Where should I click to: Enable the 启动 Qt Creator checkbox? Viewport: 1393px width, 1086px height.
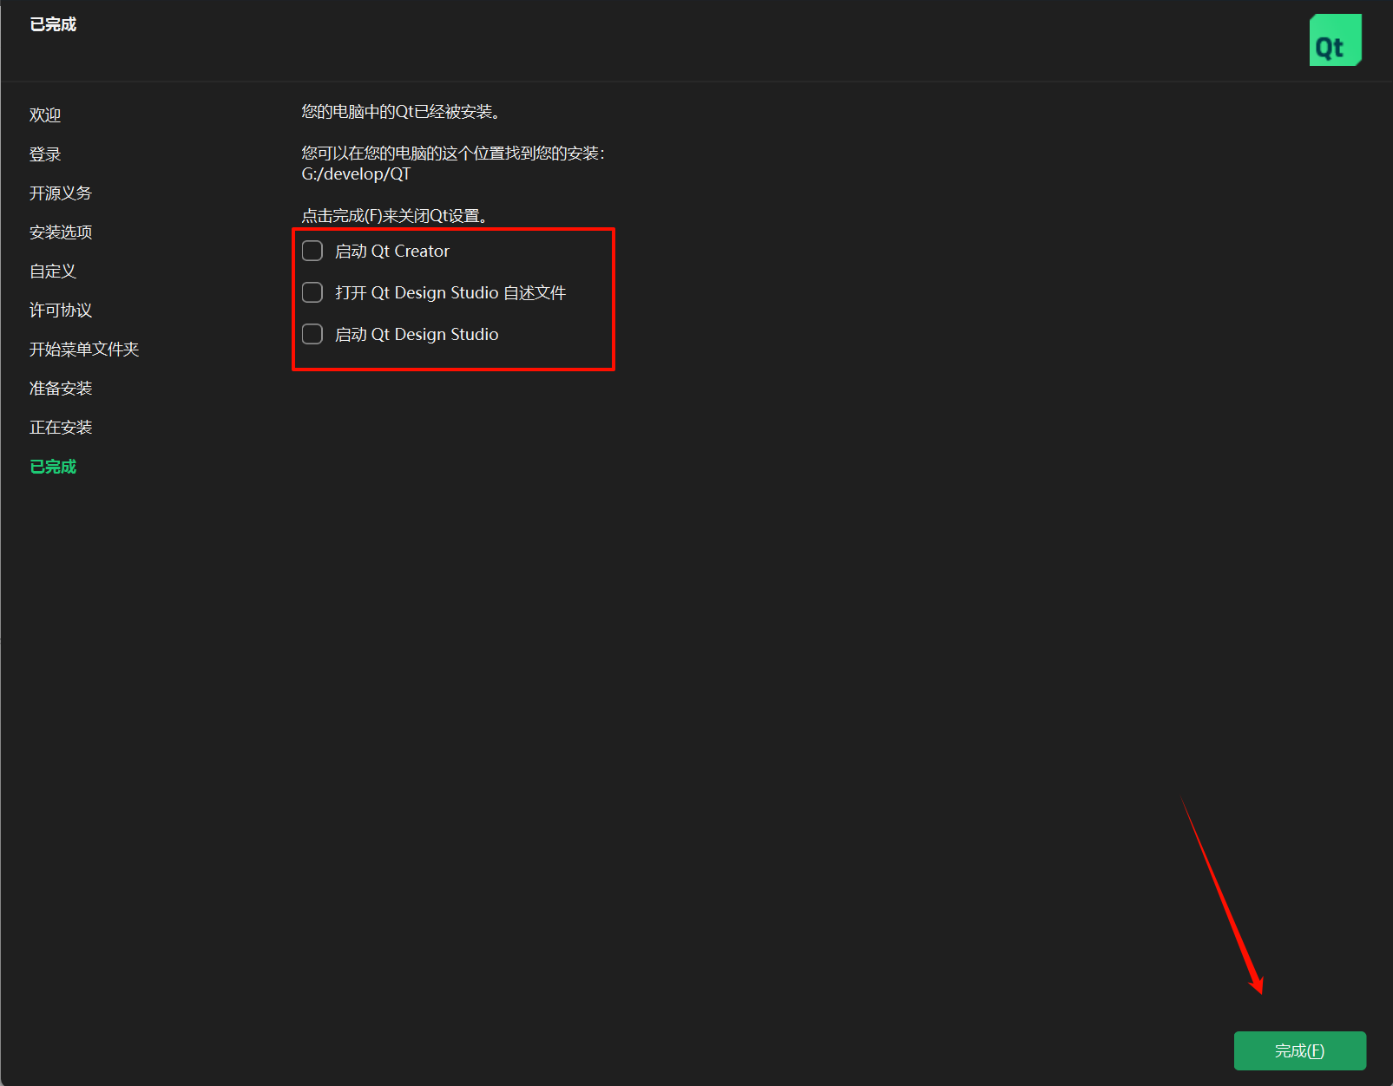(x=312, y=250)
